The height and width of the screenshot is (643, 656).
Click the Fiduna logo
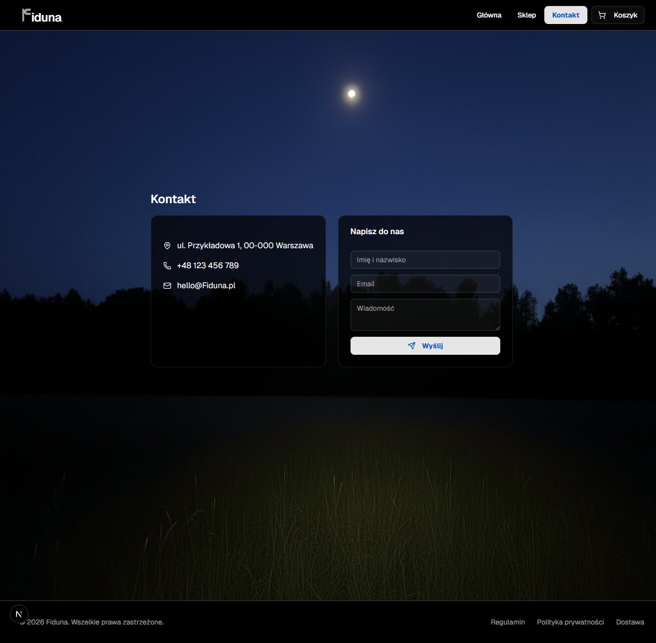pyautogui.click(x=42, y=16)
